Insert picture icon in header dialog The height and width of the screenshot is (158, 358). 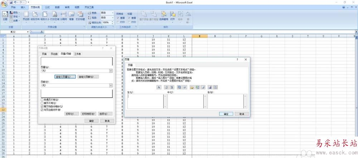210,87
